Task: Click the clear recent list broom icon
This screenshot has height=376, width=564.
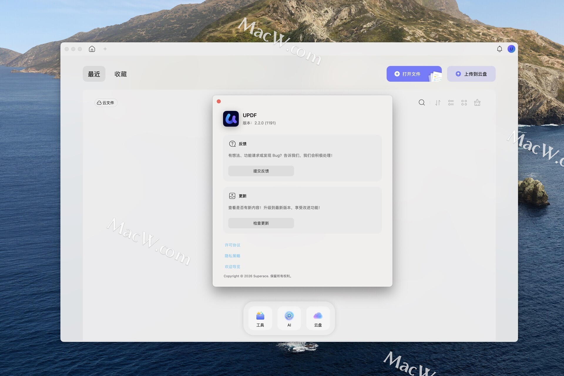Action: [477, 102]
